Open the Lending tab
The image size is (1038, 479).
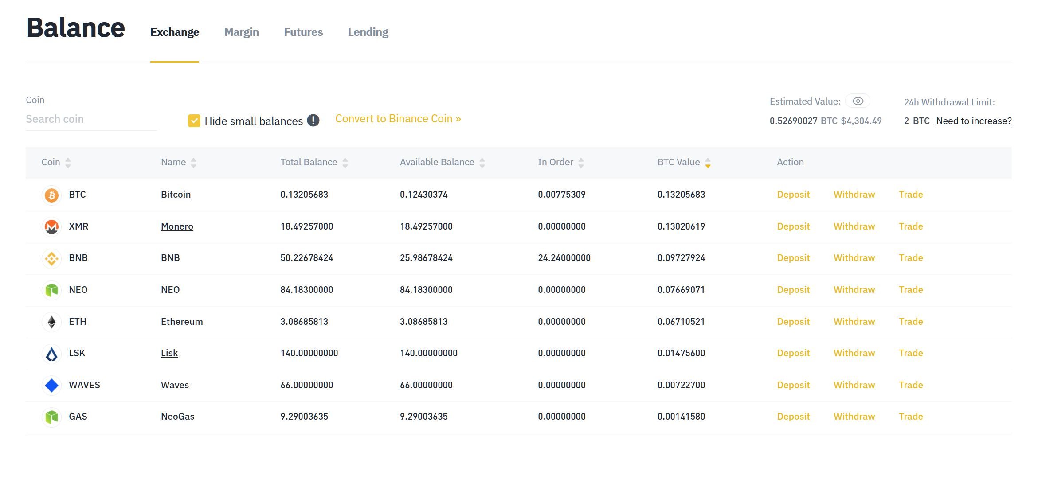click(x=368, y=32)
